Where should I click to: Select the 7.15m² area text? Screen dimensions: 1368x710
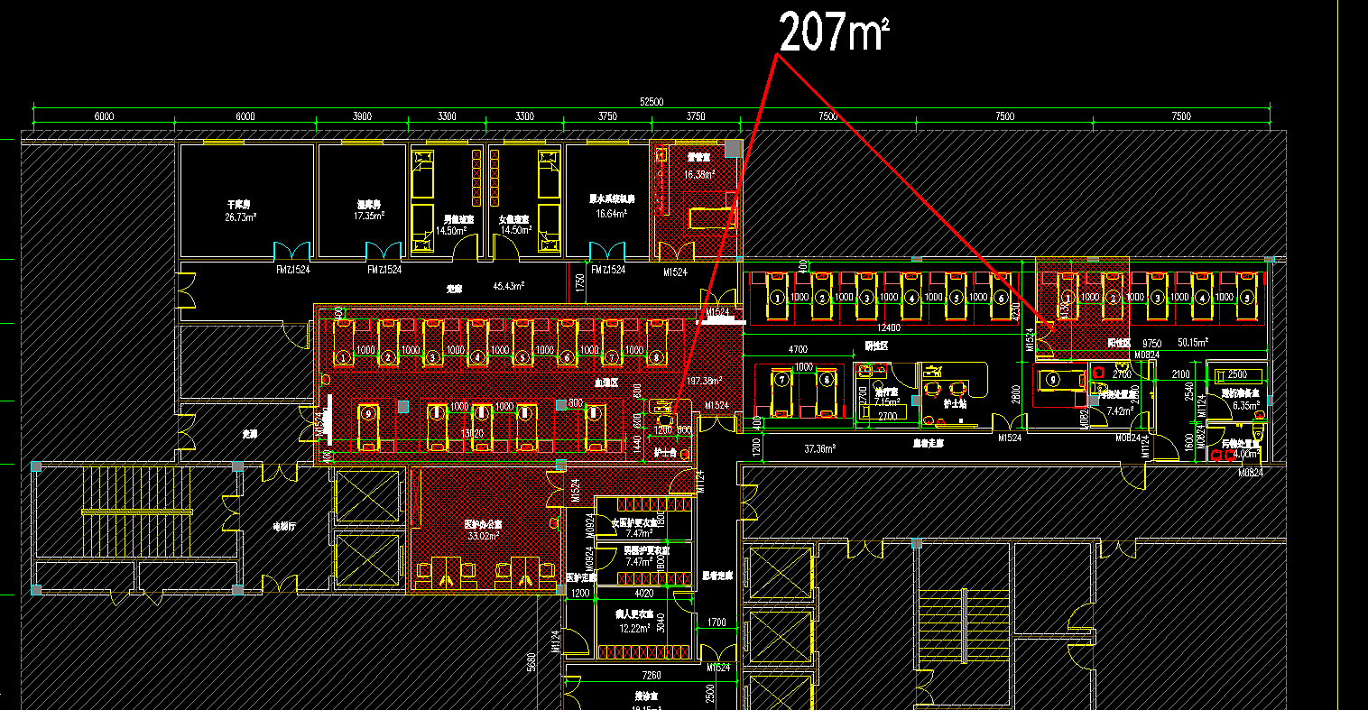click(x=887, y=402)
